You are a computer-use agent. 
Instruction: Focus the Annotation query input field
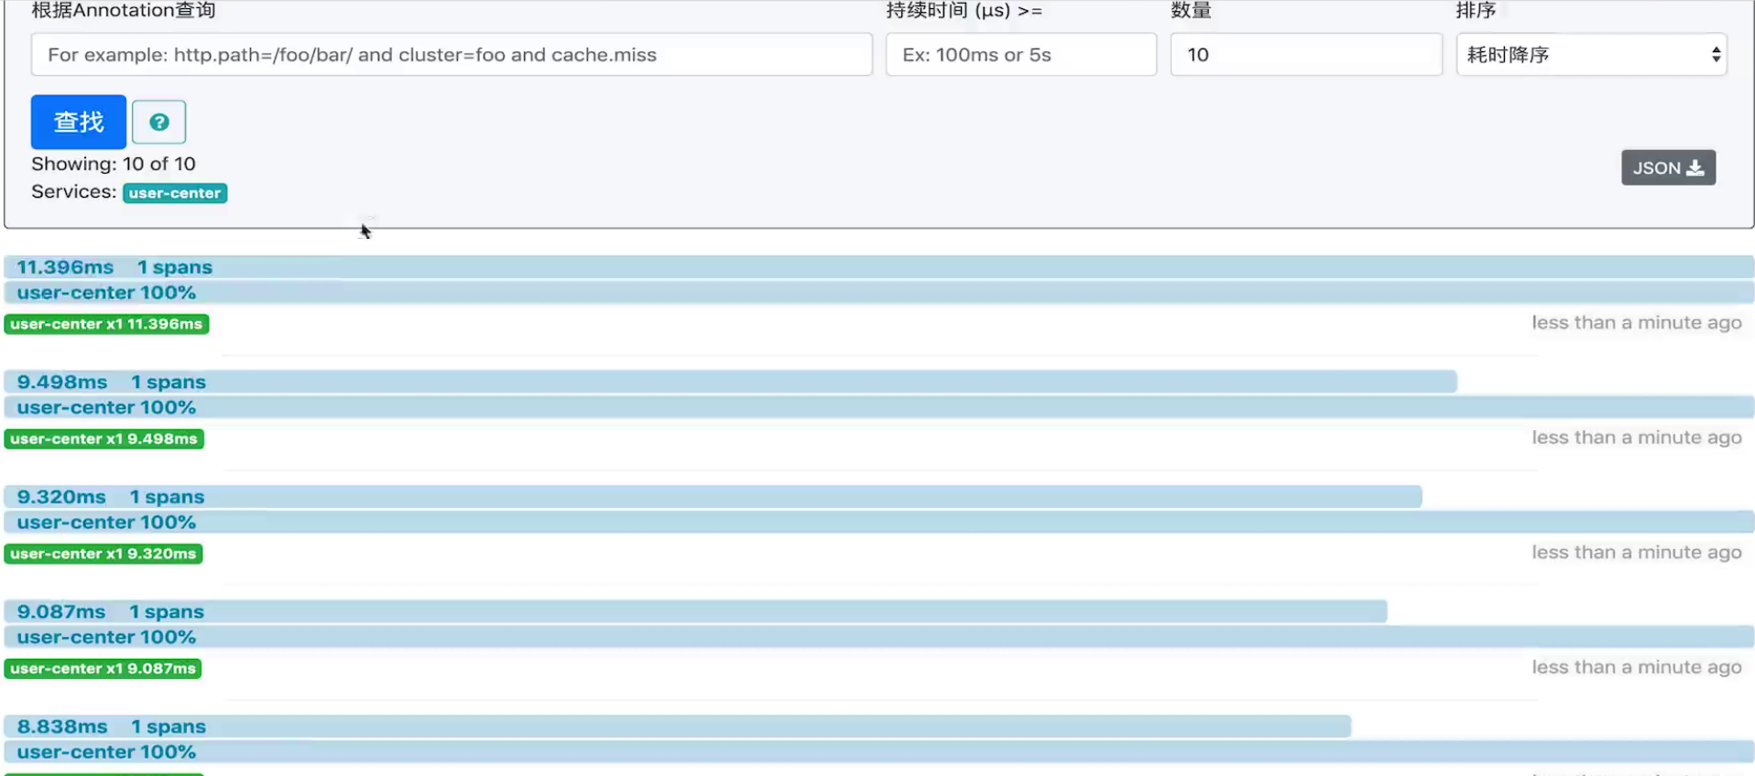pyautogui.click(x=452, y=55)
